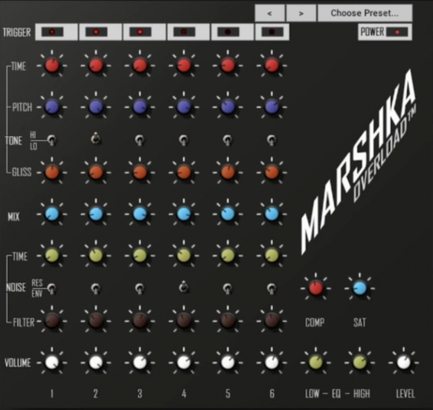Flip the TONE HI/LO switch on channel 5

coord(227,141)
